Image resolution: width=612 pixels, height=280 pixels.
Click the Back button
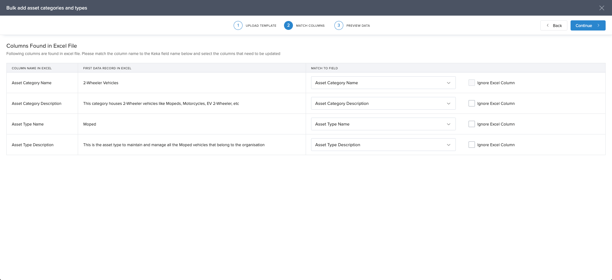click(554, 25)
